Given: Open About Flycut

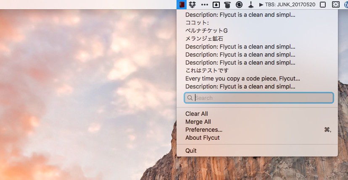Looking at the screenshot, I should pos(257,138).
